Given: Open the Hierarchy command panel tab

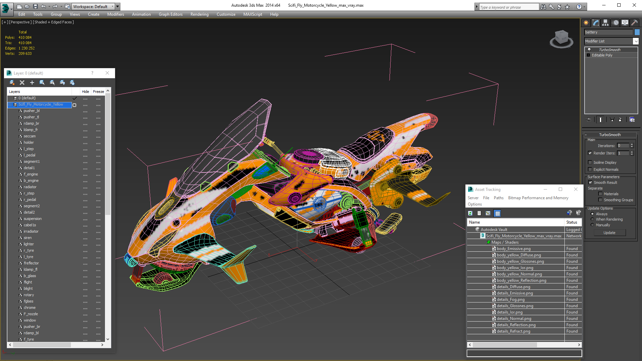Looking at the screenshot, I should pyautogui.click(x=605, y=23).
